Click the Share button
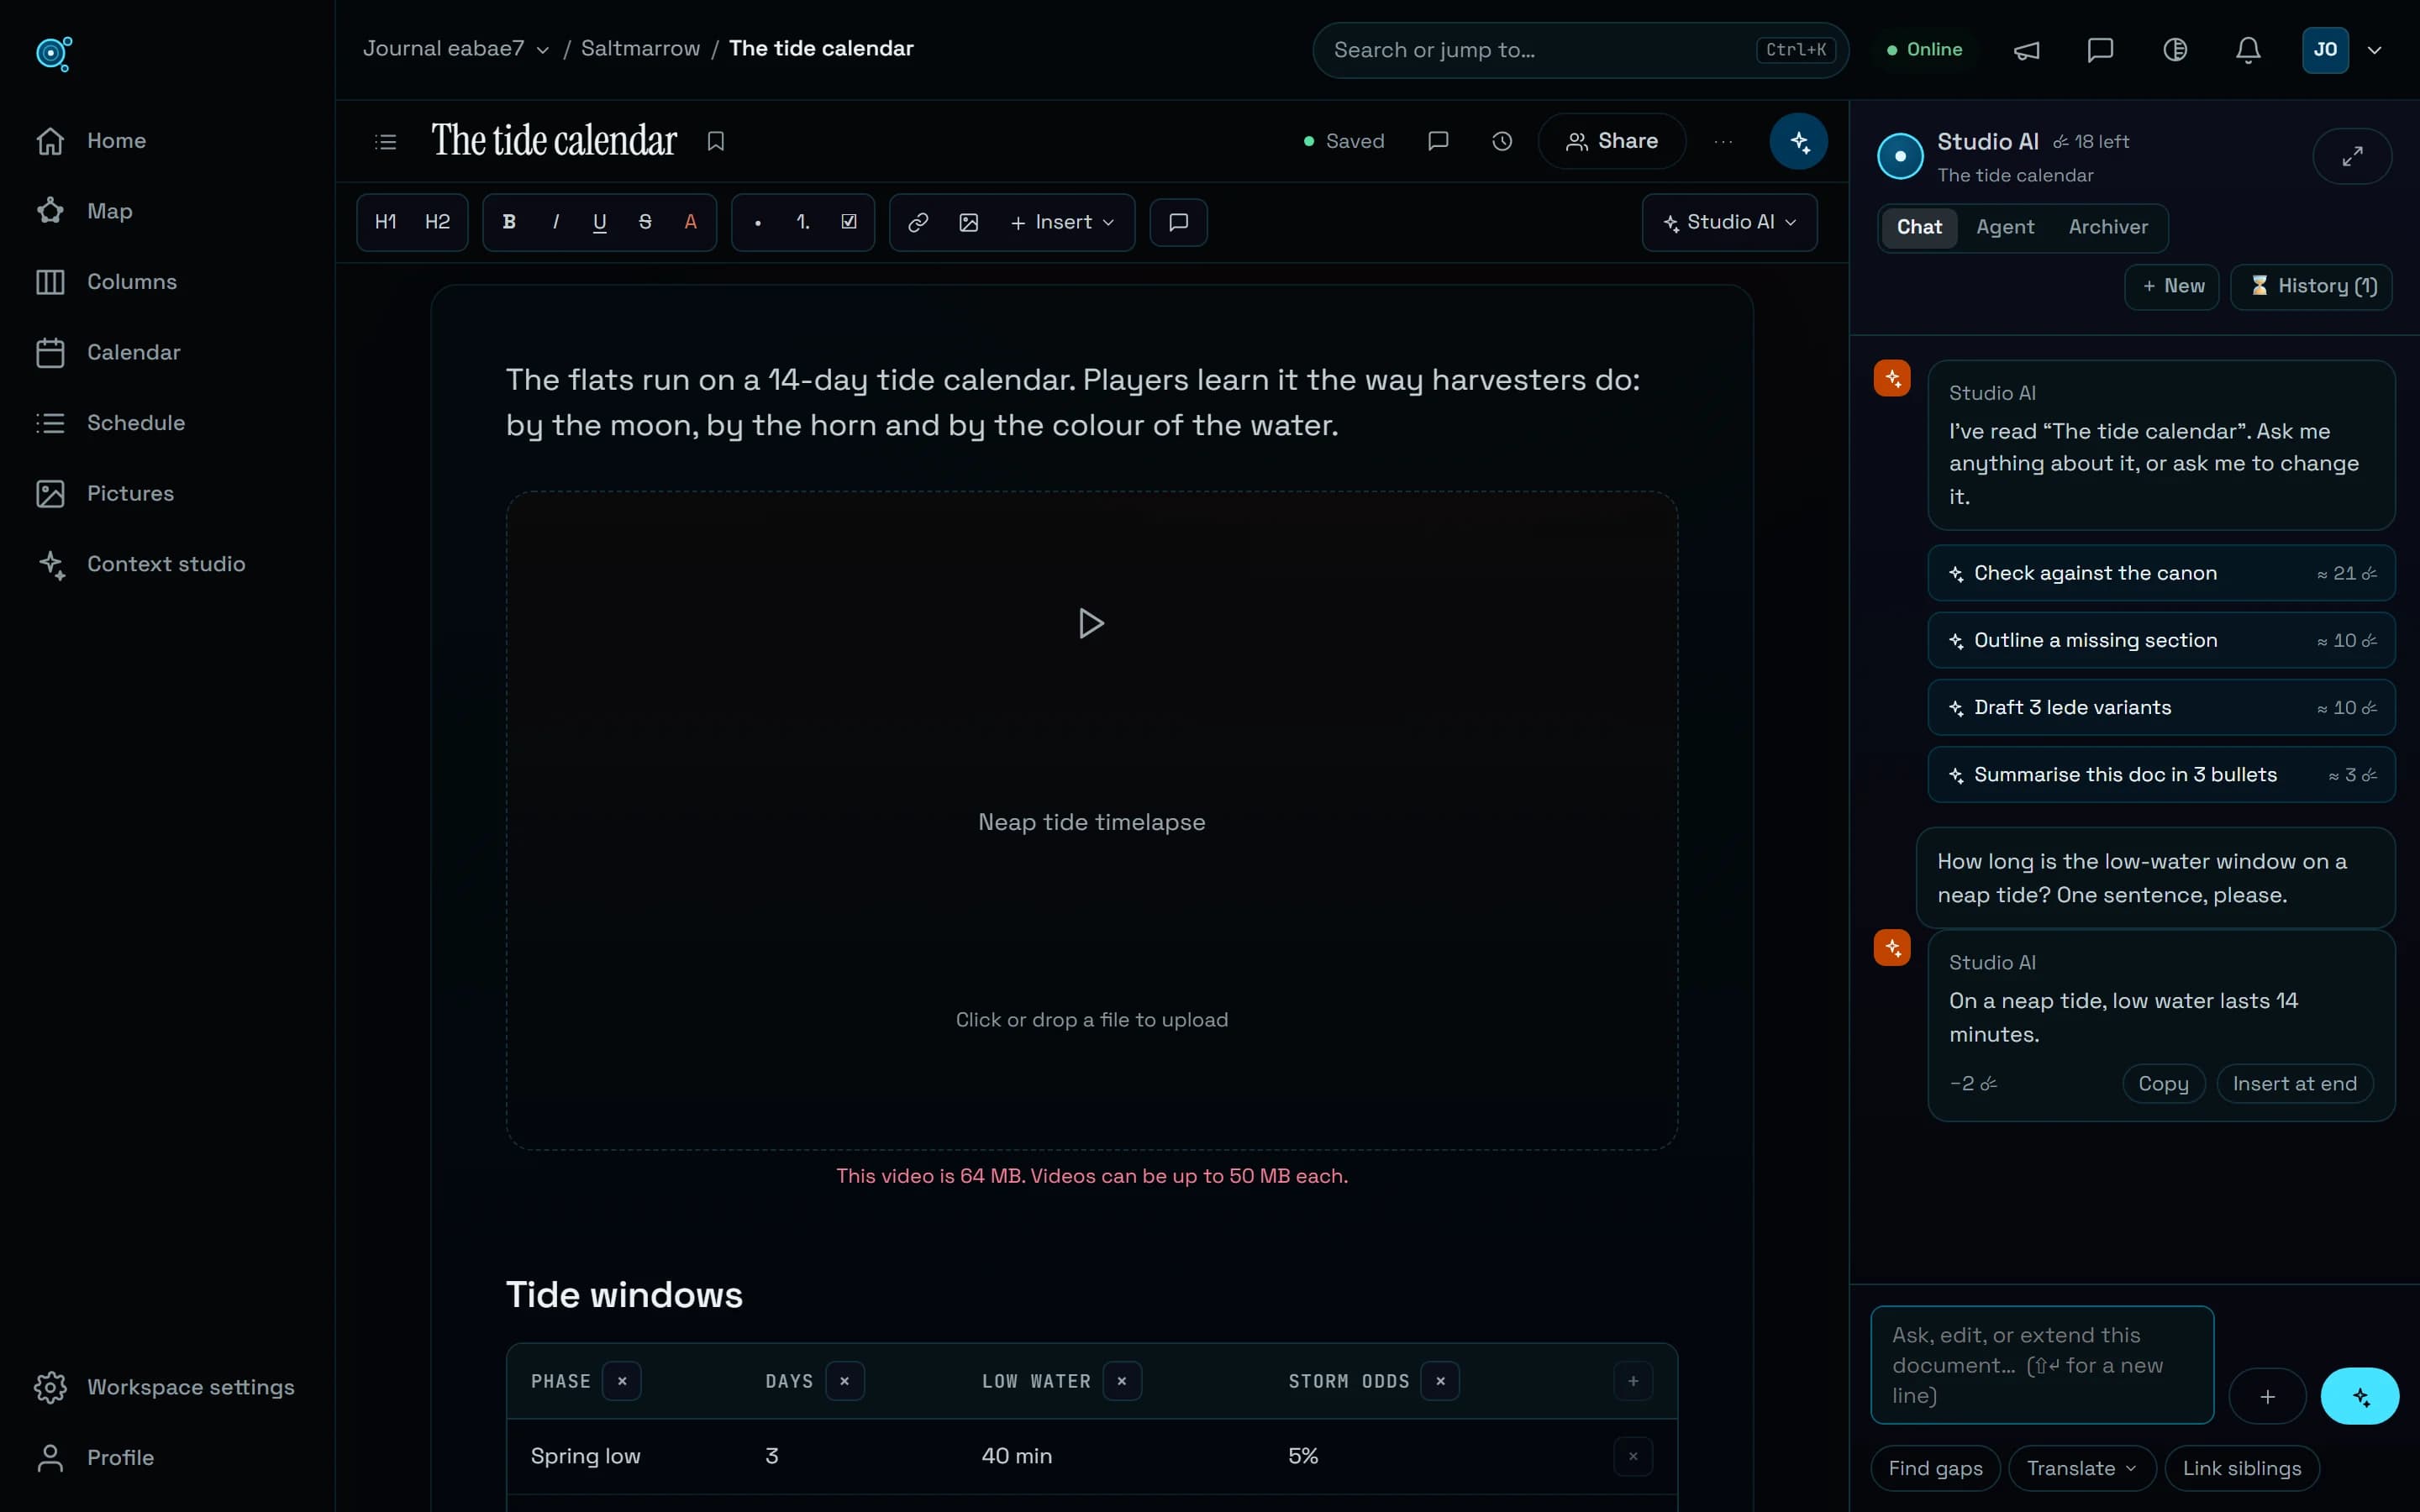This screenshot has height=1512, width=2420. point(1611,141)
